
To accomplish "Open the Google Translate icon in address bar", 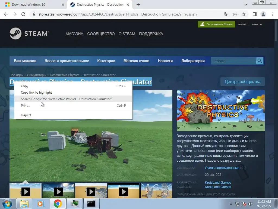I will (x=226, y=14).
